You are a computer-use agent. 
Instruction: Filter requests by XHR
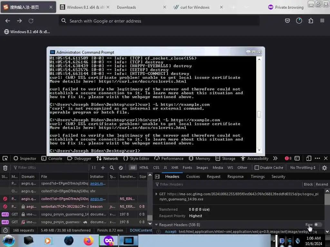coord(175,168)
